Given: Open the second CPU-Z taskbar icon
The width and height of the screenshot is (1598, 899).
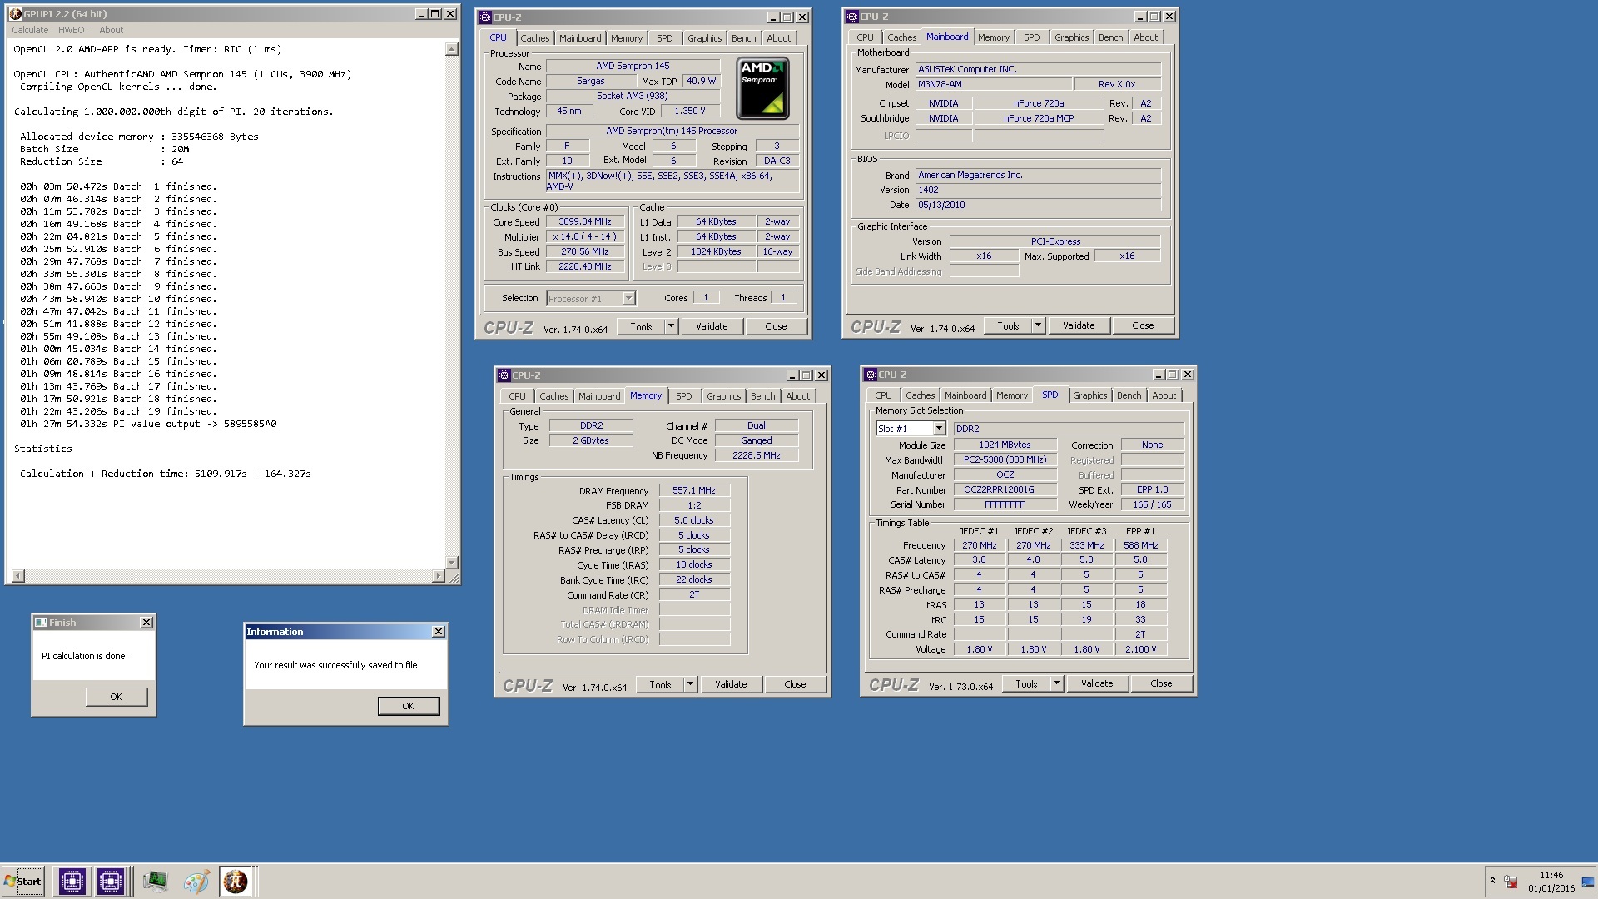Looking at the screenshot, I should click(111, 881).
